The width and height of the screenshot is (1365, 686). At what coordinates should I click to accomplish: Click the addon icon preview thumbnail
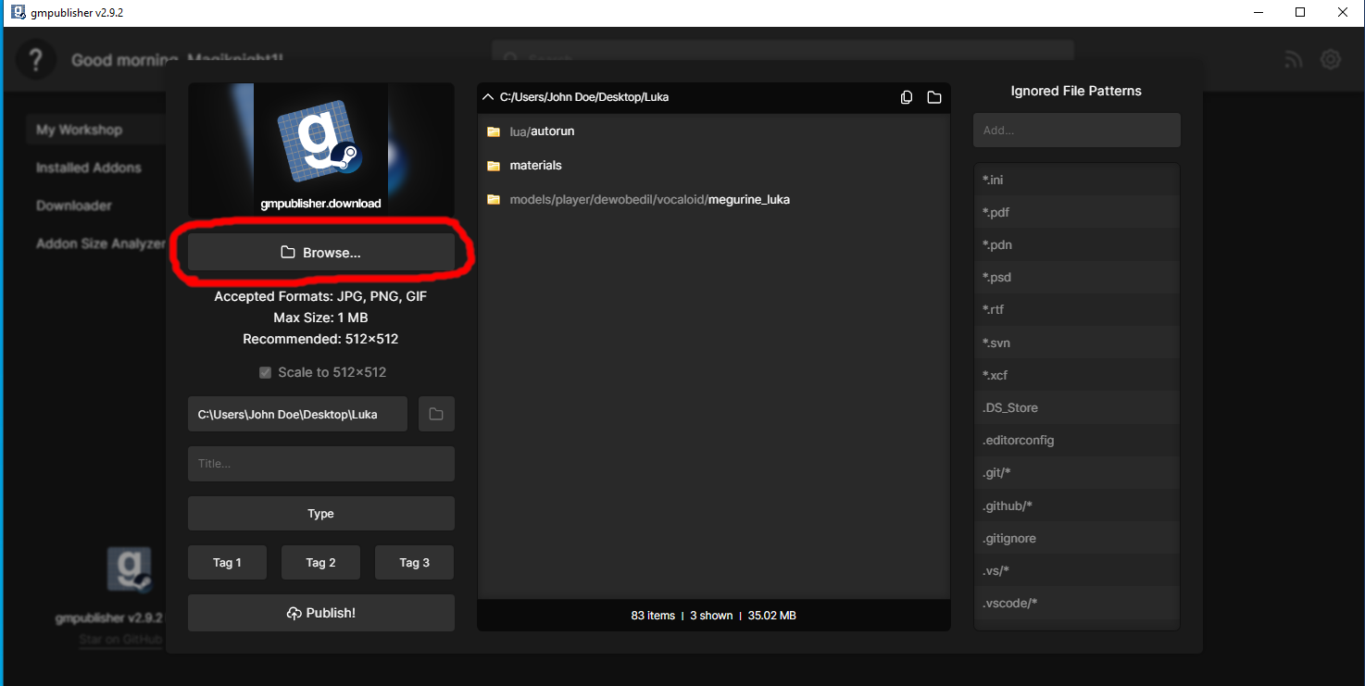[321, 150]
